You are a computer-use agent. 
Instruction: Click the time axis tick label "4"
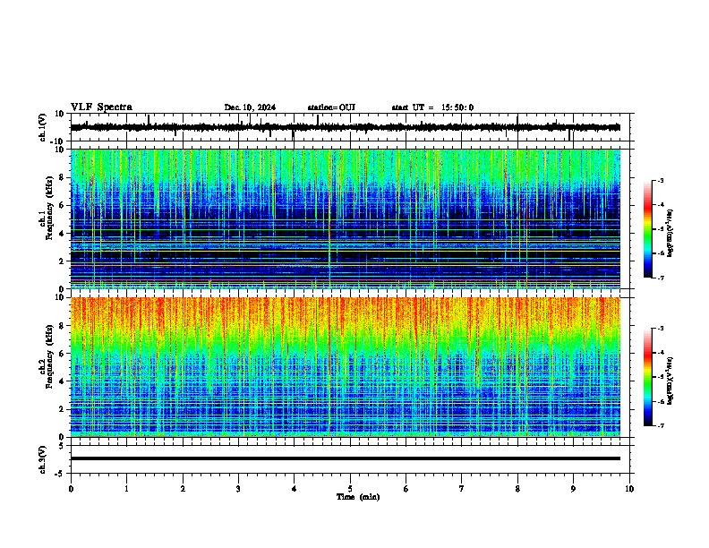point(294,489)
